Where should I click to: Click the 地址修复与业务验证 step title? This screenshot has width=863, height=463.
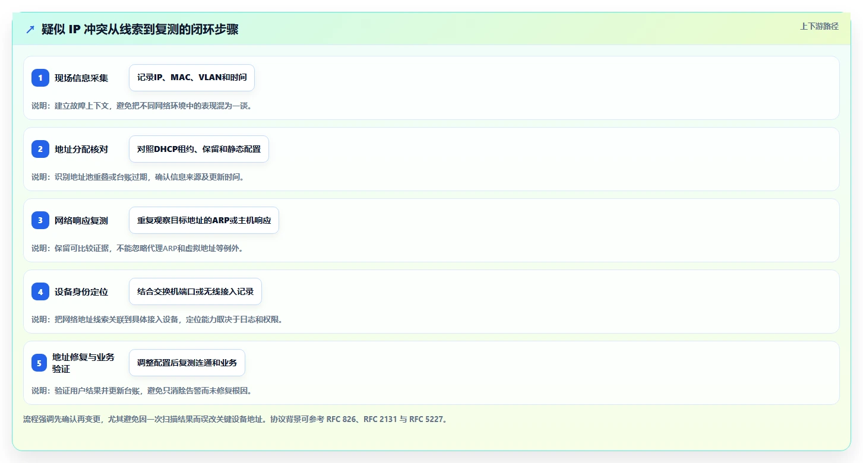click(x=84, y=363)
